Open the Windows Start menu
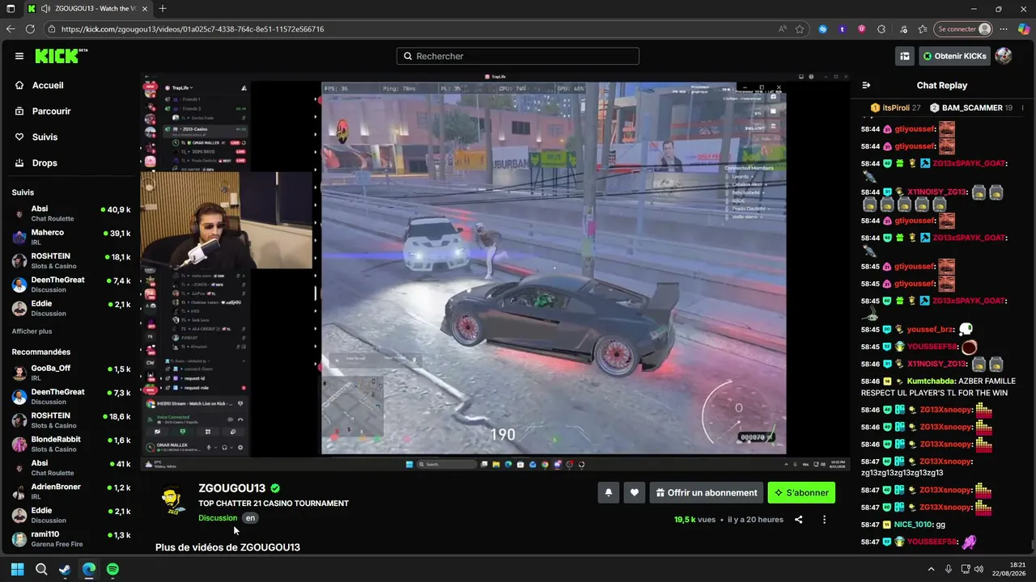Image resolution: width=1036 pixels, height=582 pixels. [x=17, y=569]
